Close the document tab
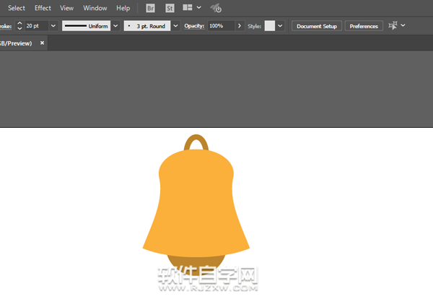The height and width of the screenshot is (307, 433). click(42, 43)
